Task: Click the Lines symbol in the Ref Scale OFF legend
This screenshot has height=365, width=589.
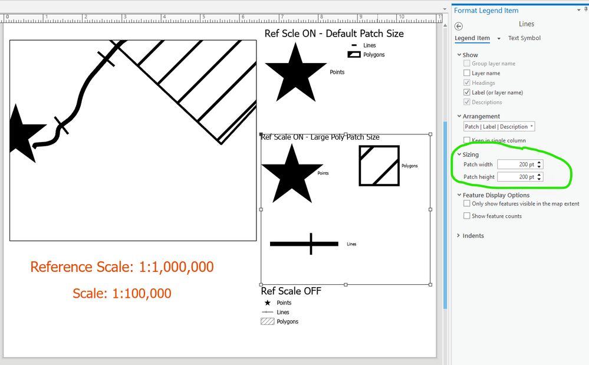Action: (267, 312)
